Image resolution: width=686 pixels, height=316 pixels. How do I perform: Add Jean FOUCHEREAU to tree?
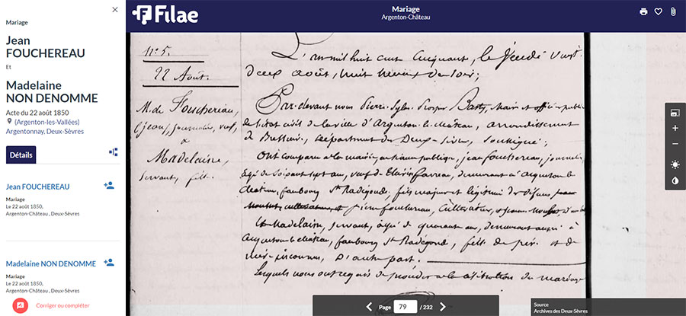click(x=108, y=185)
